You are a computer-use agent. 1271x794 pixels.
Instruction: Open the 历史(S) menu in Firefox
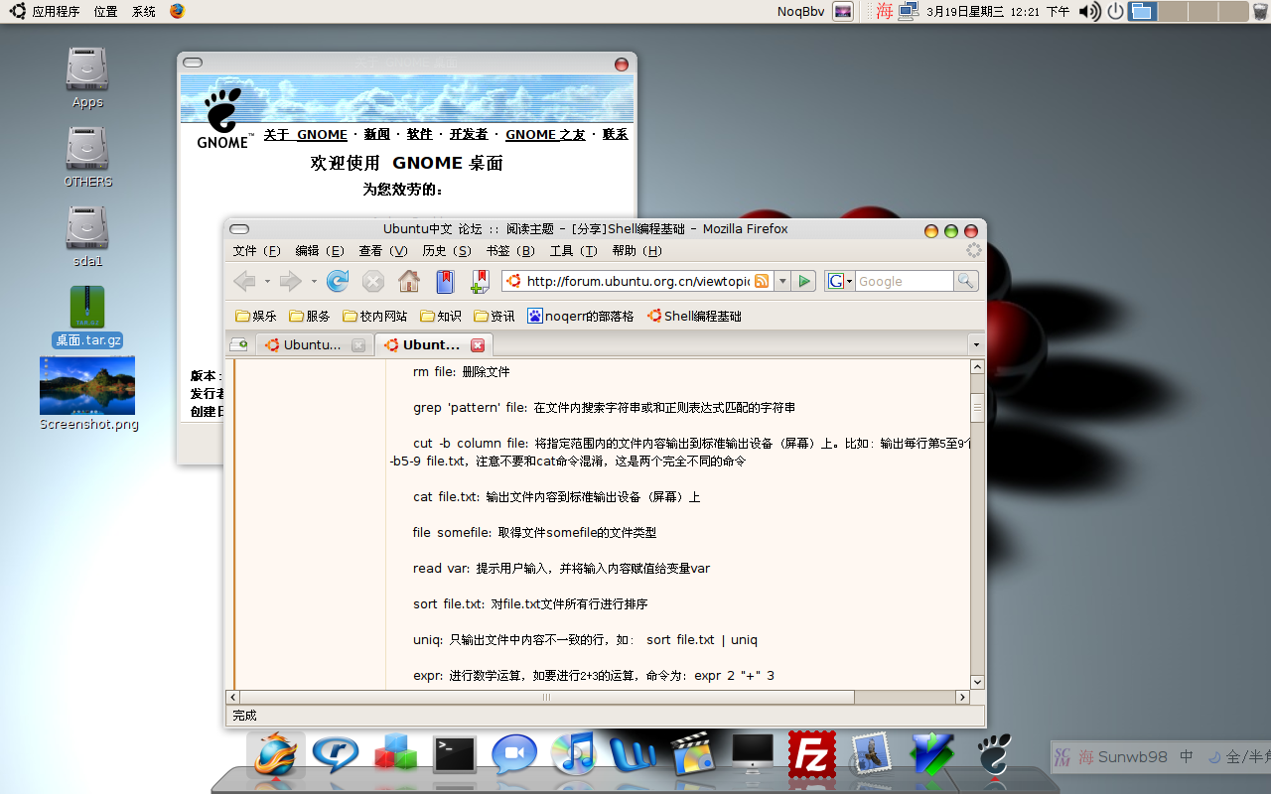point(447,251)
